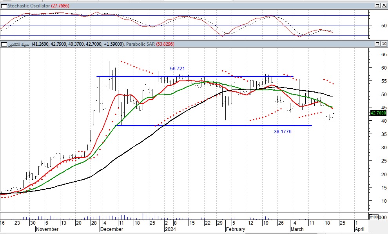
Task: Select the 38.1776 support level label
Action: coord(282,132)
